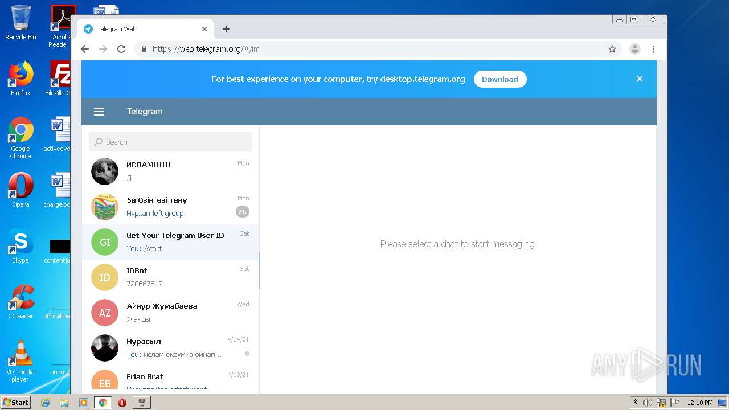Viewport: 729px width, 410px height.
Task: Click the red AZ avatar
Action: pos(105,313)
